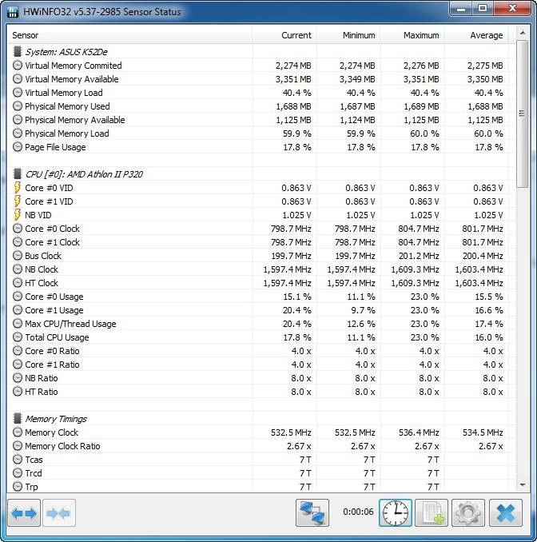
Task: Select the Physical Memory Available row
Action: (261, 120)
